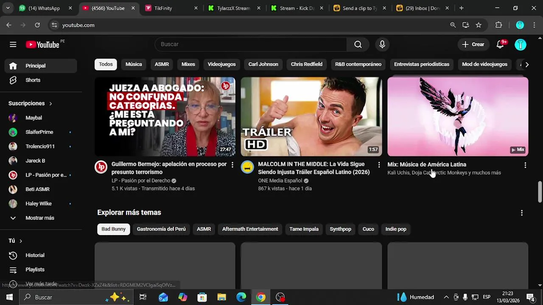
Task: Open Beti ASMR subscription channel
Action: coord(41,189)
